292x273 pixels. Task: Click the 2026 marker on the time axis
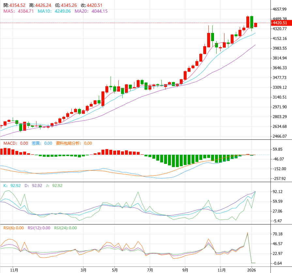coord(251,270)
